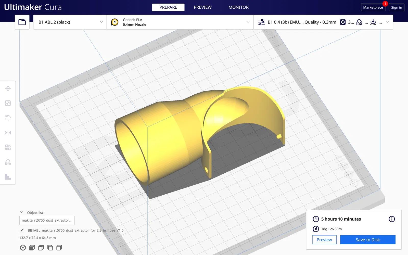408x255 pixels.
Task: Switch to left side view cube
Action: pyautogui.click(x=50, y=248)
